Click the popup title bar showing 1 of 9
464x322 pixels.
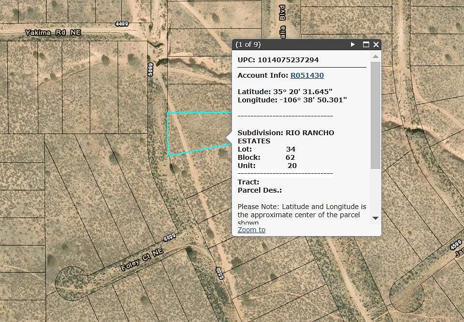click(290, 44)
